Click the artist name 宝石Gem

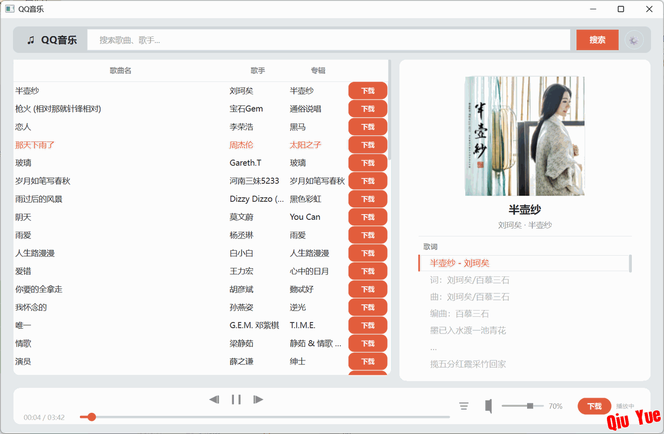(x=246, y=109)
